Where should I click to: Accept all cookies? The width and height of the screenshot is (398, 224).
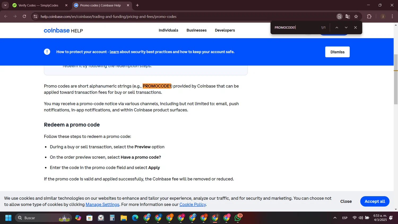375,201
